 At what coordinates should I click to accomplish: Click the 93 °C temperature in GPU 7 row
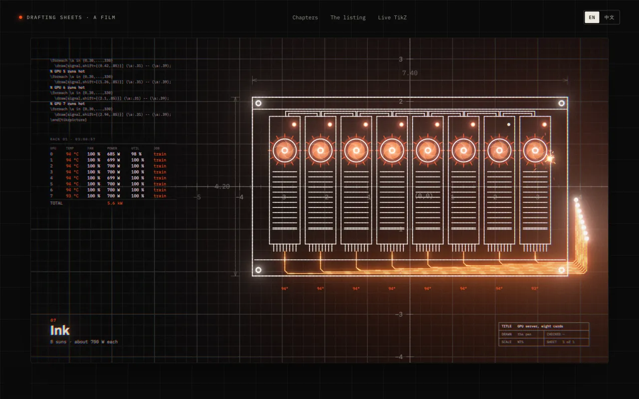72,196
